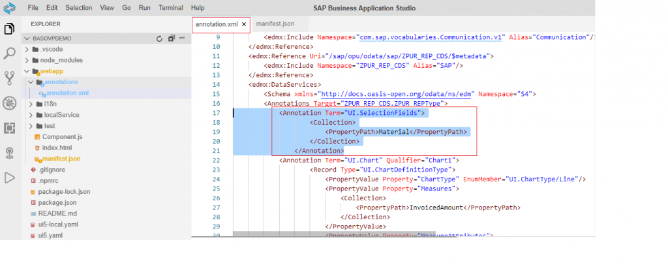Image resolution: width=668 pixels, height=278 pixels.
Task: Click the UI.SelectionFields annotation term
Action: (x=381, y=113)
